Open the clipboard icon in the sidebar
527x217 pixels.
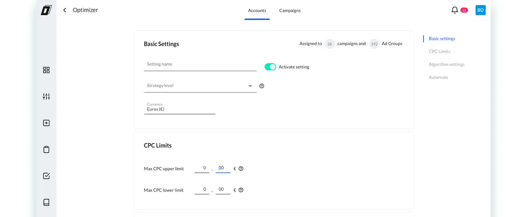point(46,149)
